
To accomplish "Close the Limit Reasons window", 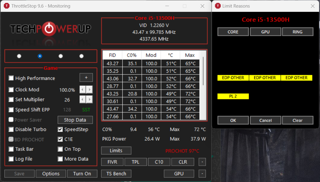I will pos(313,6).
